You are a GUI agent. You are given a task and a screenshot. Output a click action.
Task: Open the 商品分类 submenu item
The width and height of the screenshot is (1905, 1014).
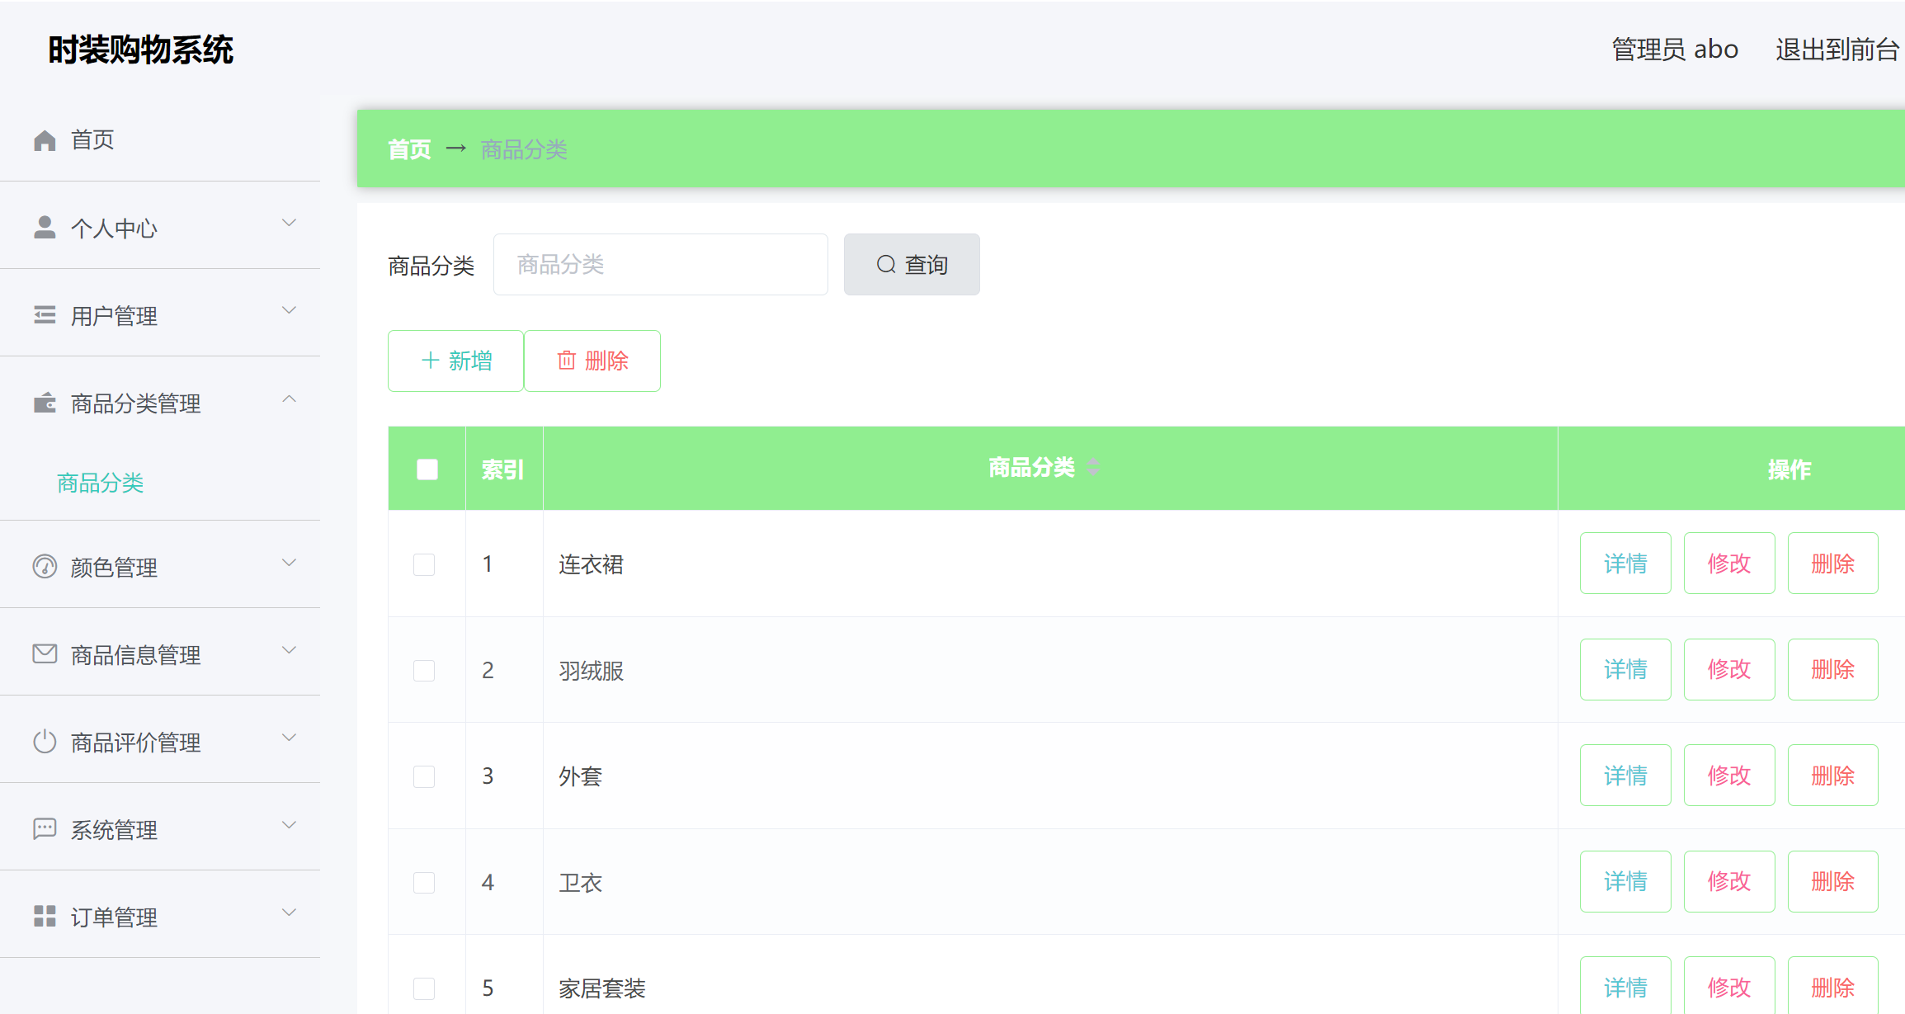tap(101, 483)
